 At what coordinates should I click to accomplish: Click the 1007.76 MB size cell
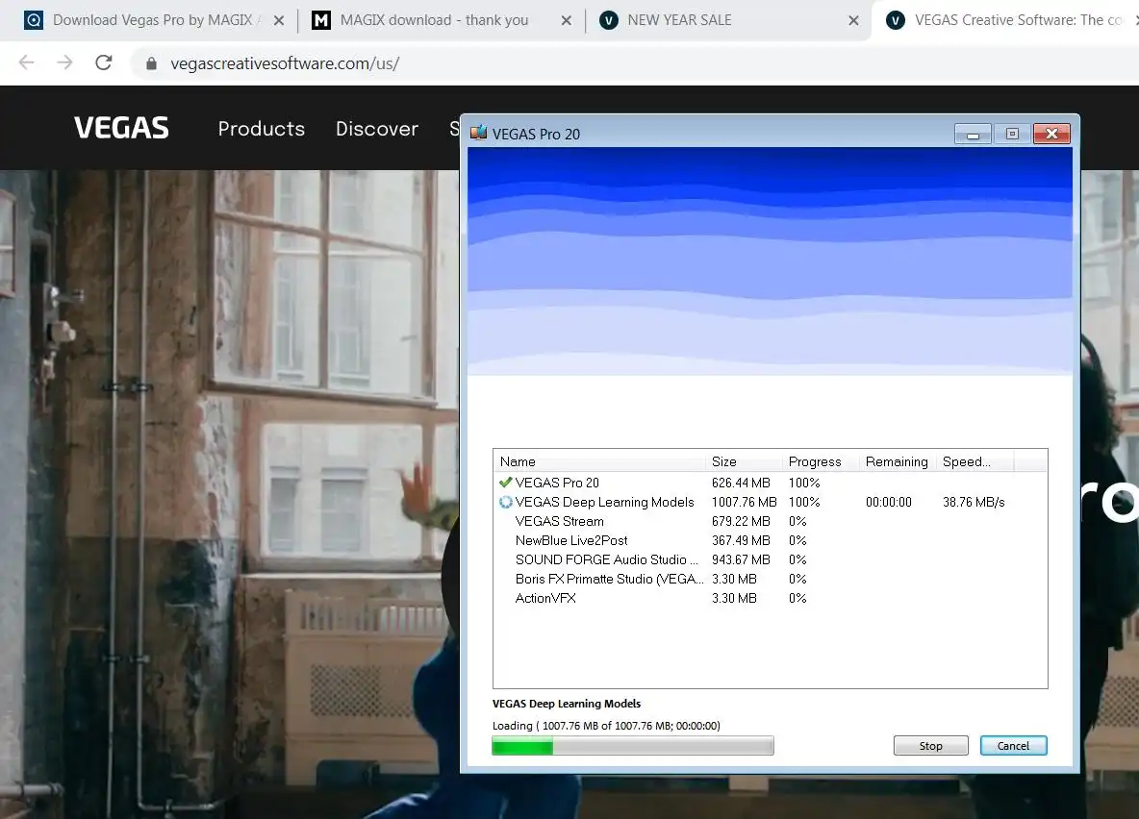click(x=744, y=502)
